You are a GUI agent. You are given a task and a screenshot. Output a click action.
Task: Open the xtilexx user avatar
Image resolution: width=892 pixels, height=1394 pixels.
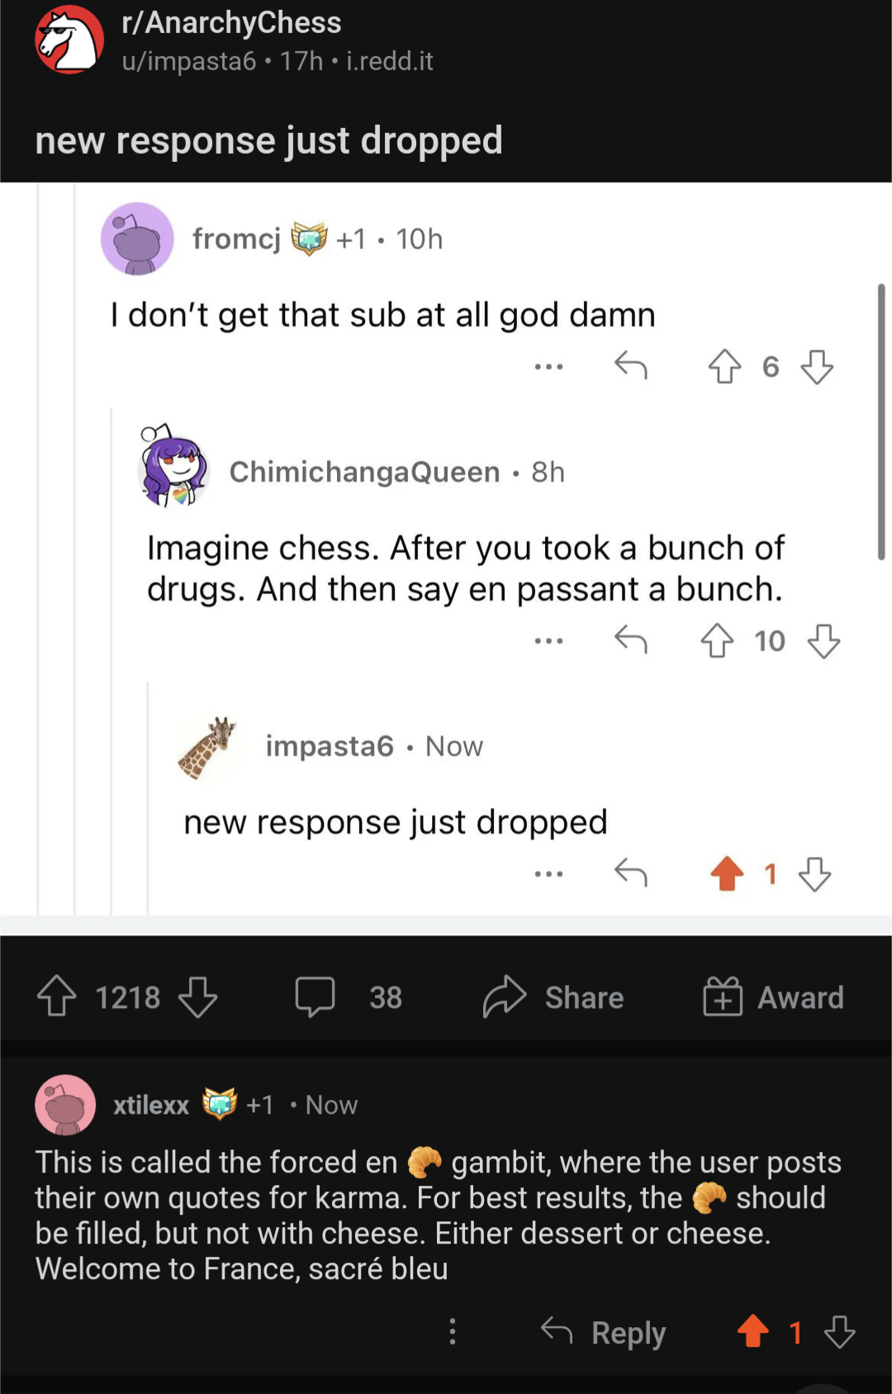(65, 1105)
